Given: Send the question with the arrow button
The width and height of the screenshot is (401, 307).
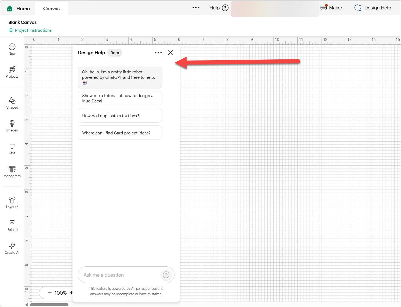Looking at the screenshot, I should pos(166,275).
